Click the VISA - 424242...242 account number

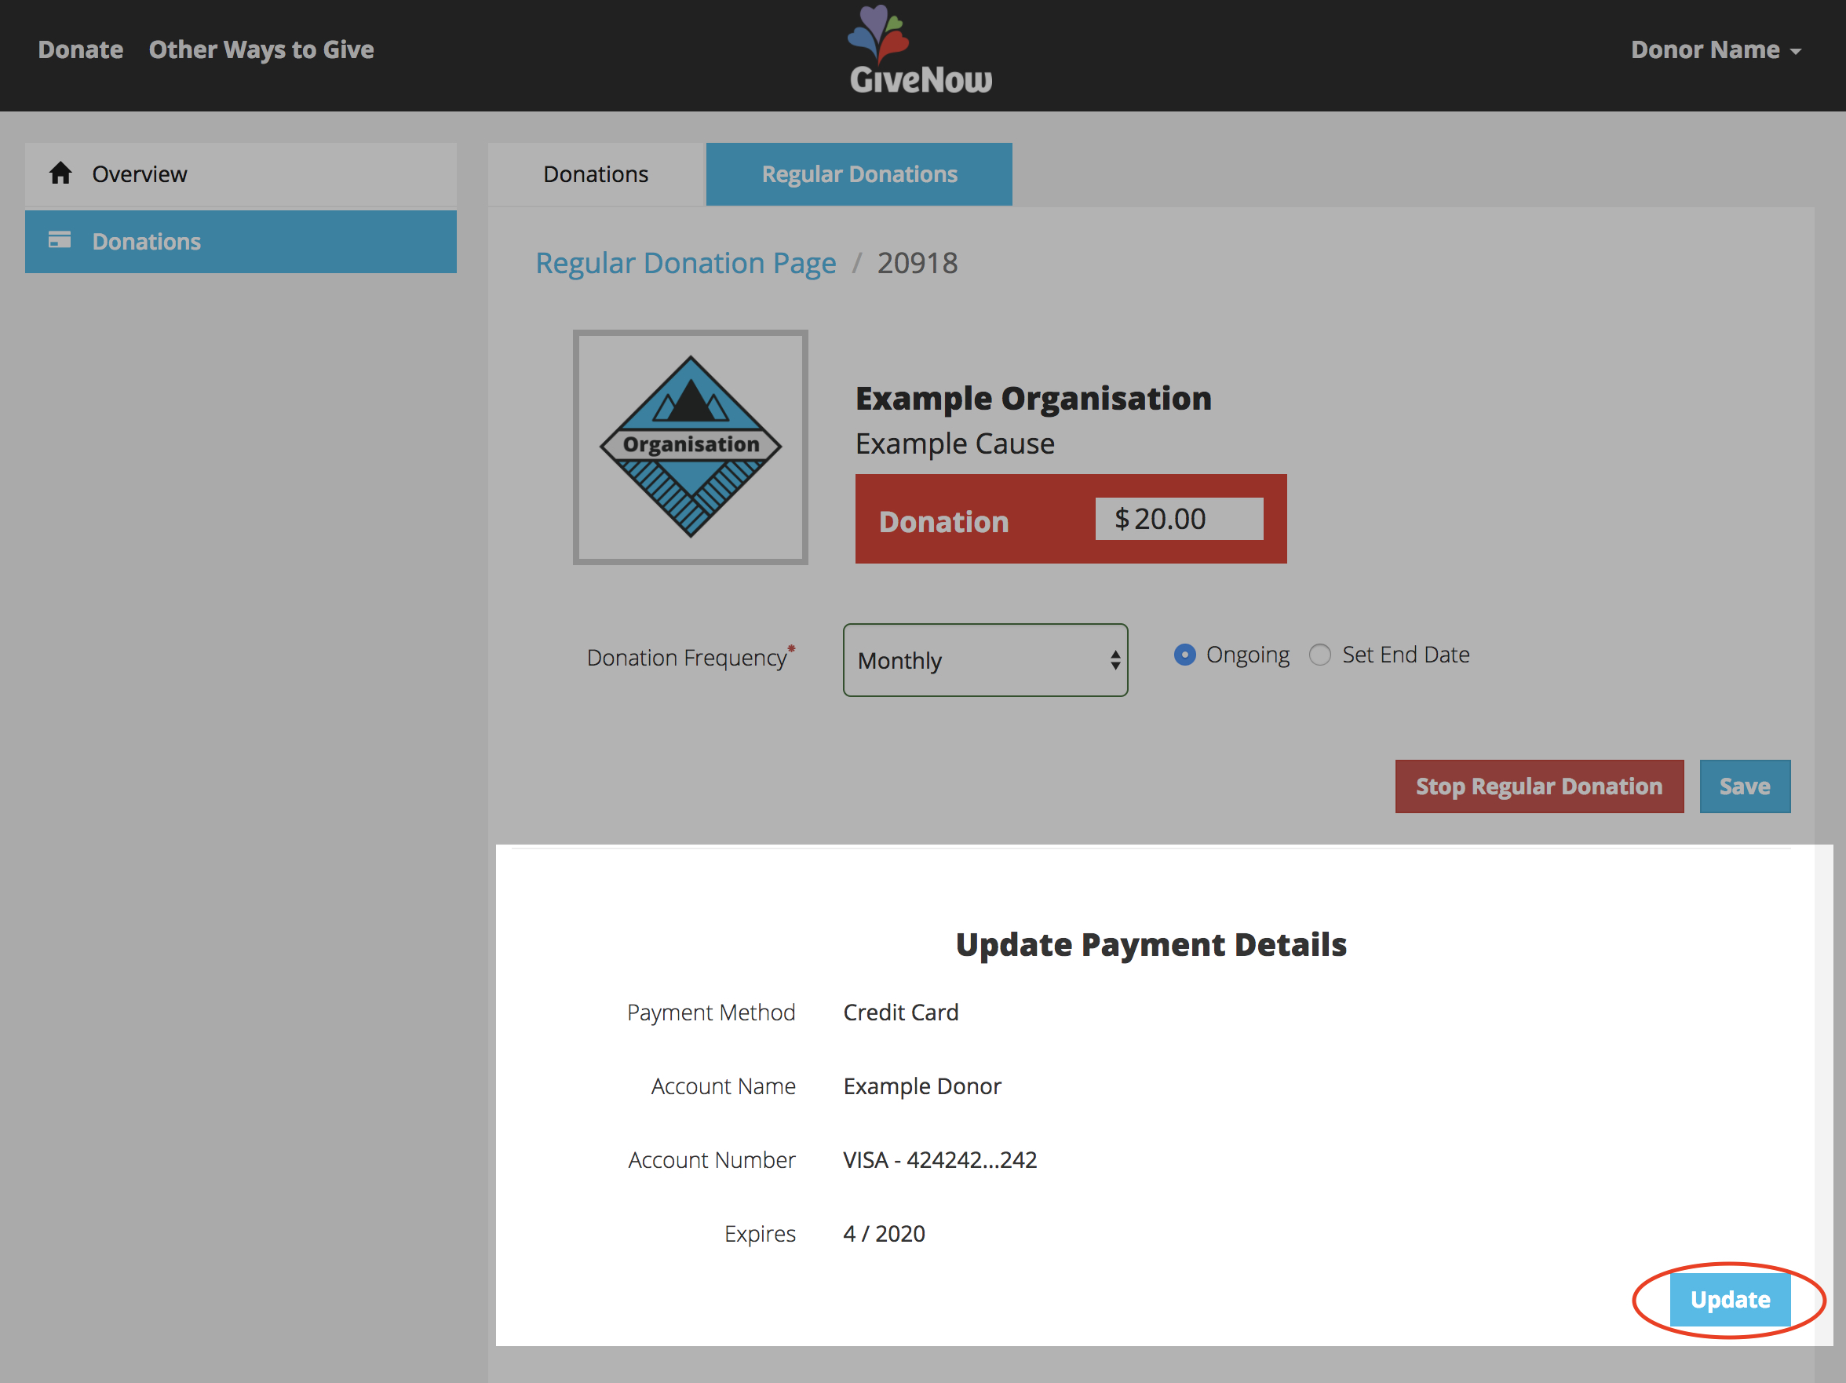939,1160
